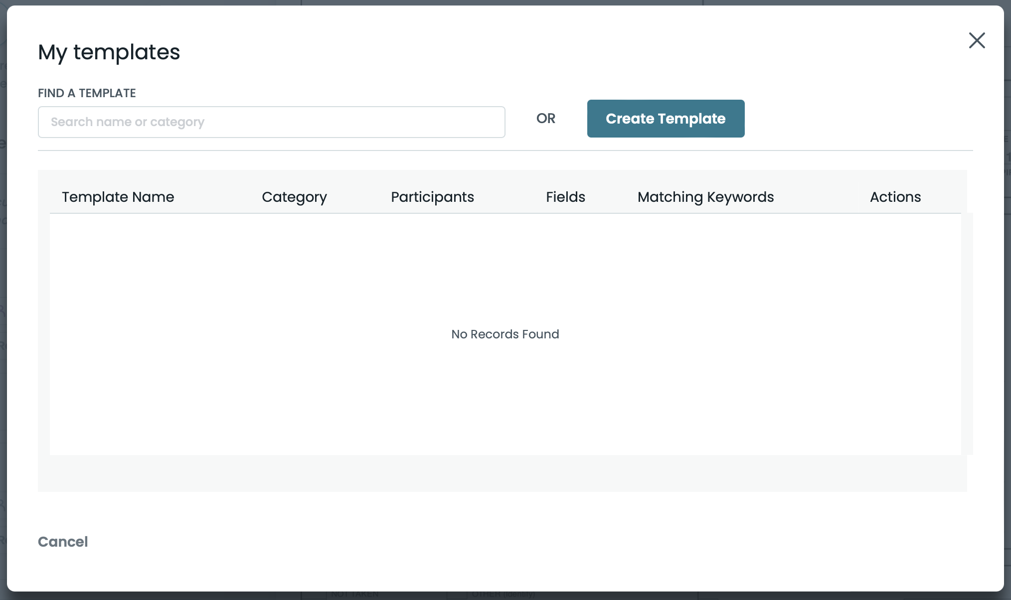Close the My templates dialog
Image resolution: width=1011 pixels, height=600 pixels.
click(x=977, y=40)
